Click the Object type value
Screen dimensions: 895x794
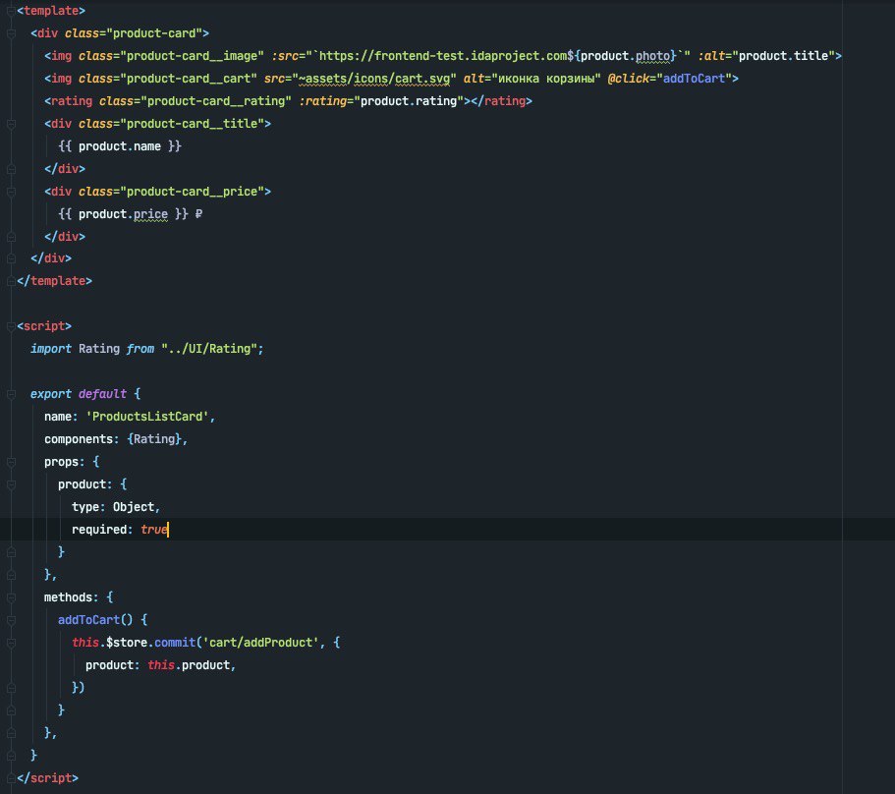click(x=134, y=507)
